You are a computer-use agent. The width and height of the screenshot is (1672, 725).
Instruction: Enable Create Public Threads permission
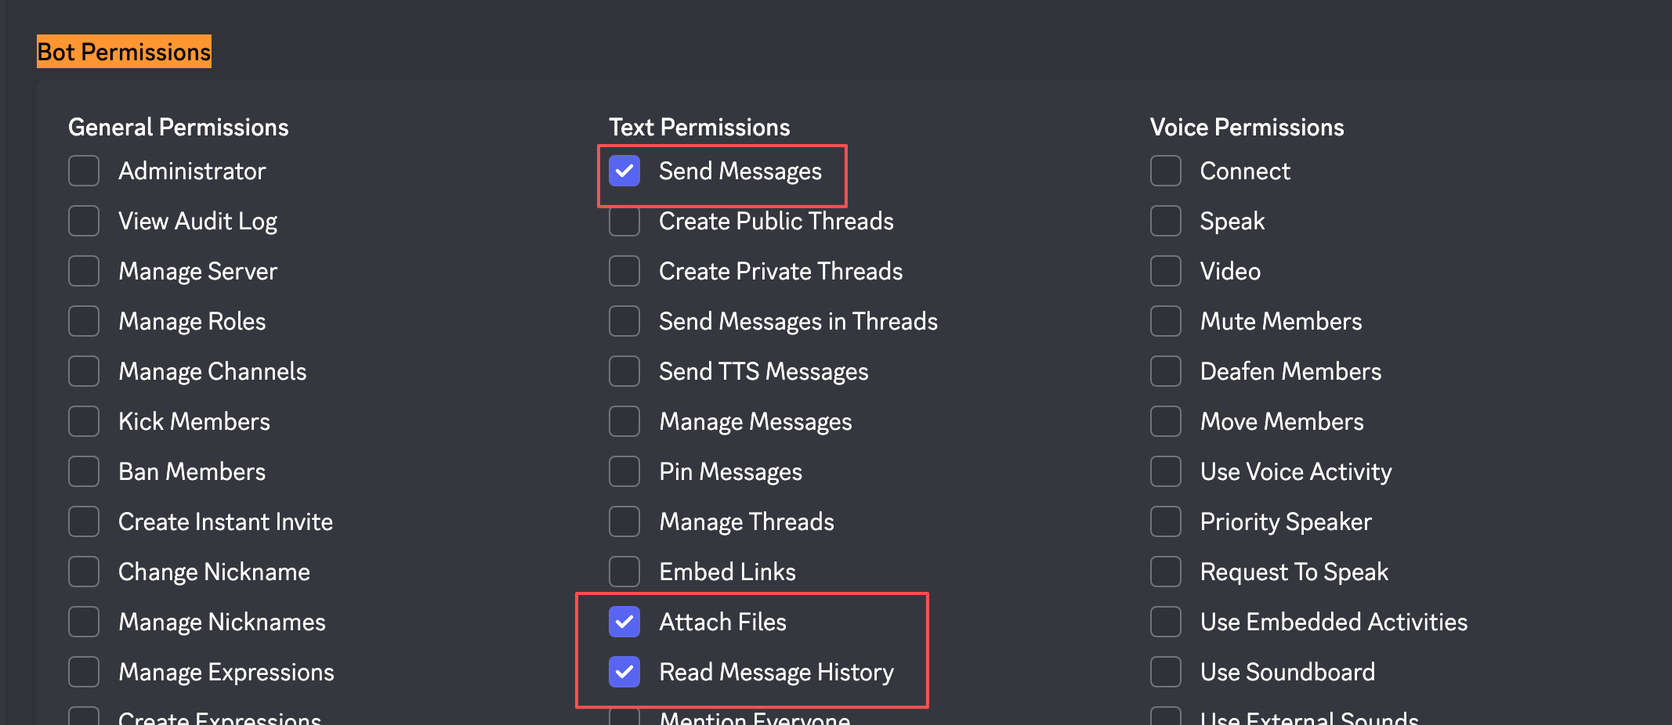tap(624, 222)
